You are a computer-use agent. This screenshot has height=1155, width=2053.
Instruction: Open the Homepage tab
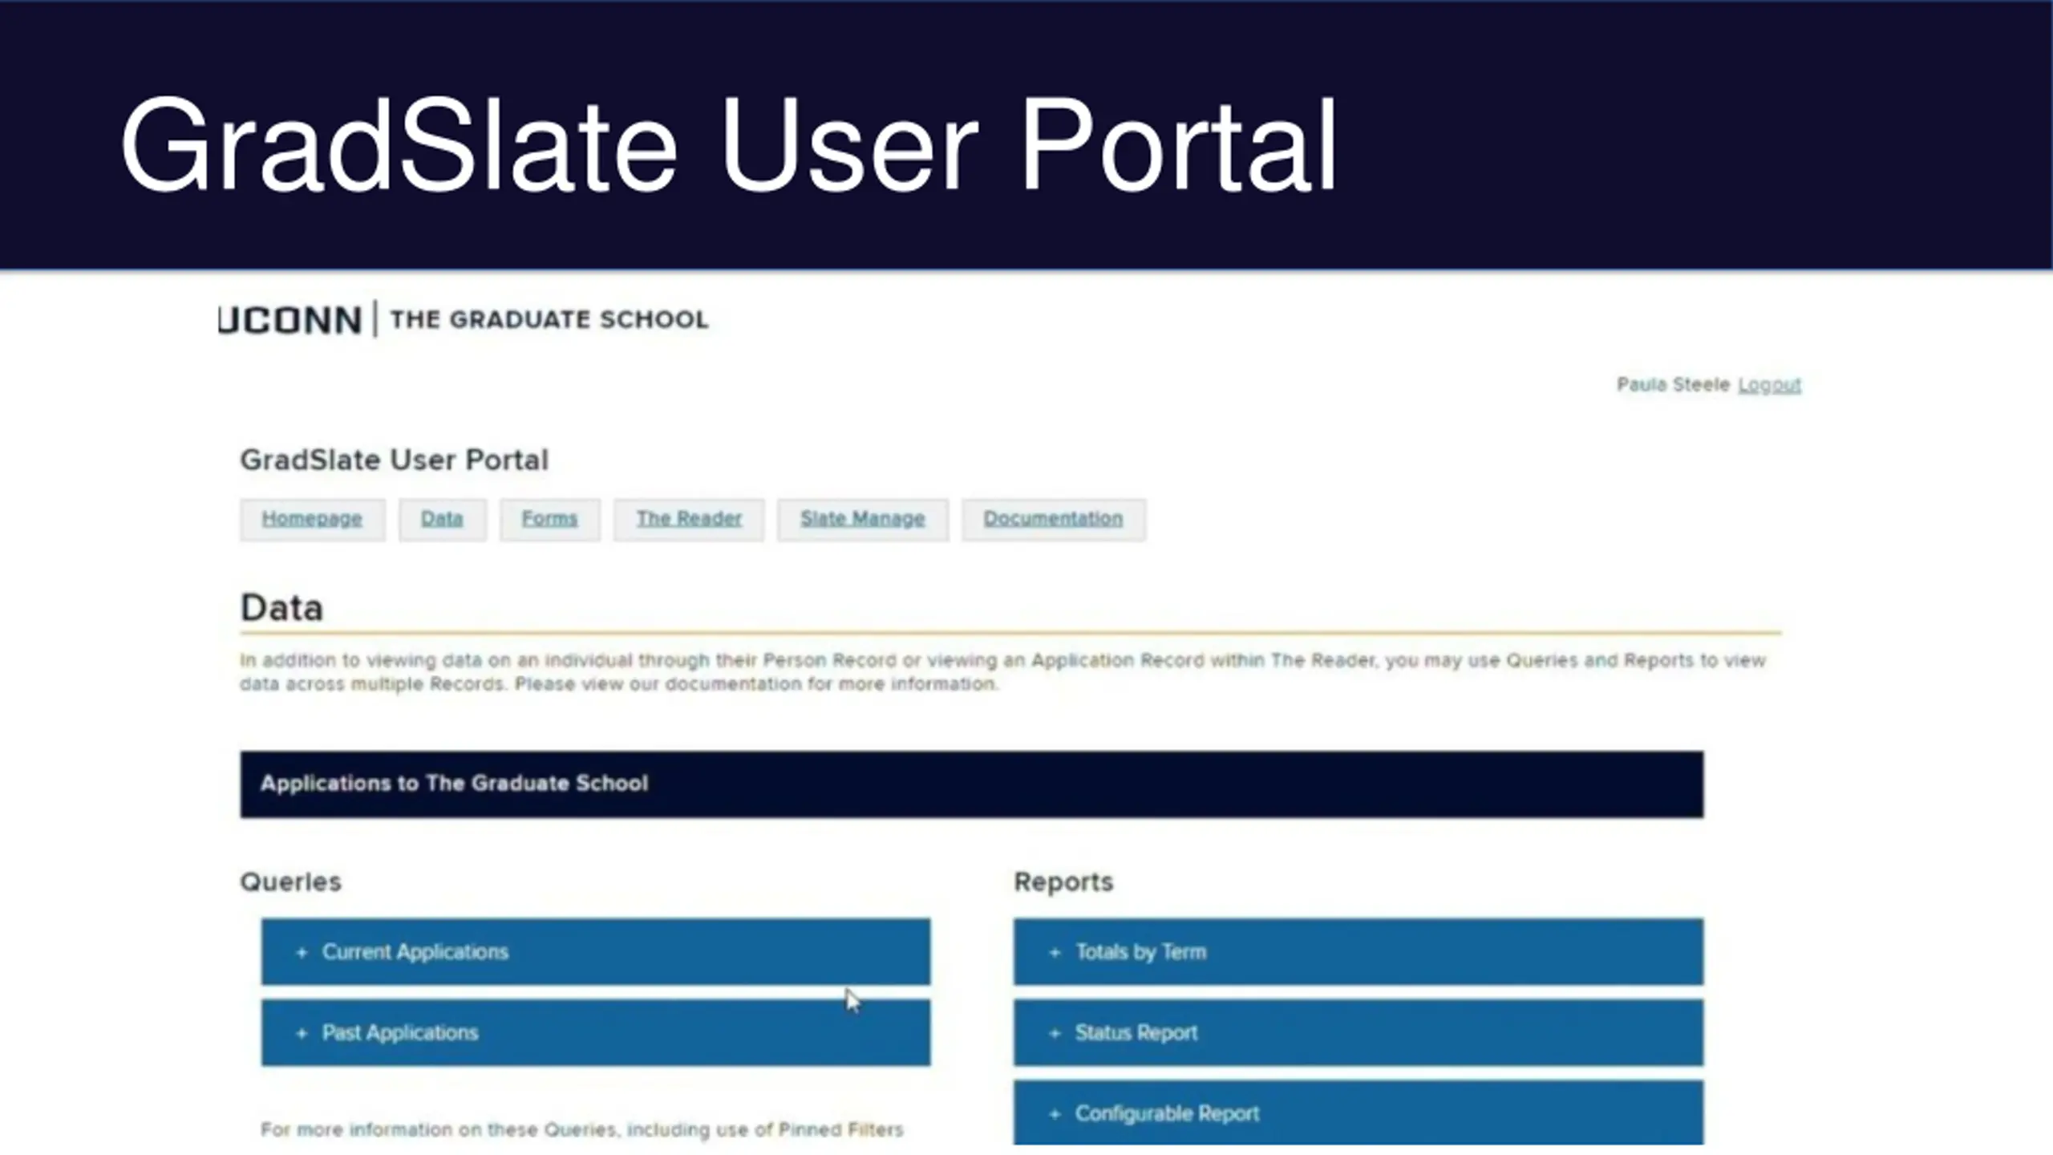(x=312, y=519)
